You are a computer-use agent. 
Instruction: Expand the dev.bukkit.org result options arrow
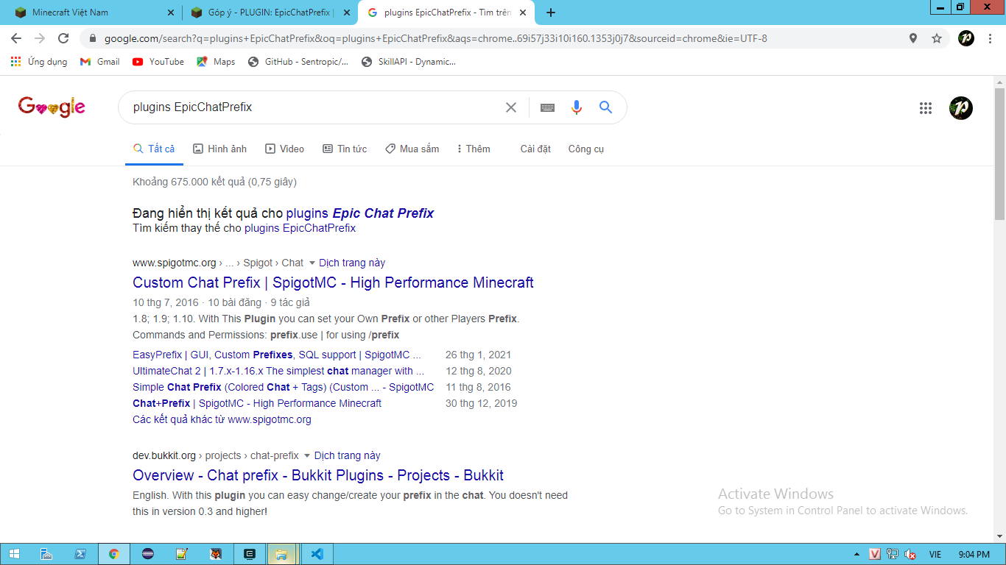click(x=307, y=456)
